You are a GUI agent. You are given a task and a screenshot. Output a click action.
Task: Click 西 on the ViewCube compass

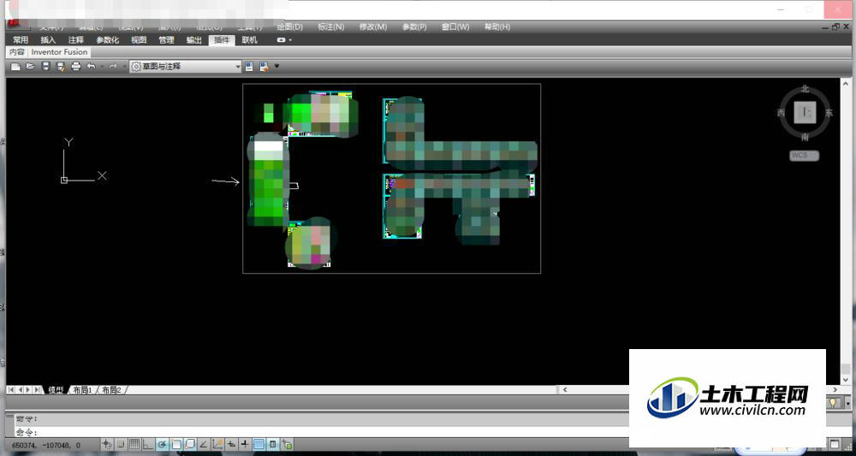pos(782,113)
